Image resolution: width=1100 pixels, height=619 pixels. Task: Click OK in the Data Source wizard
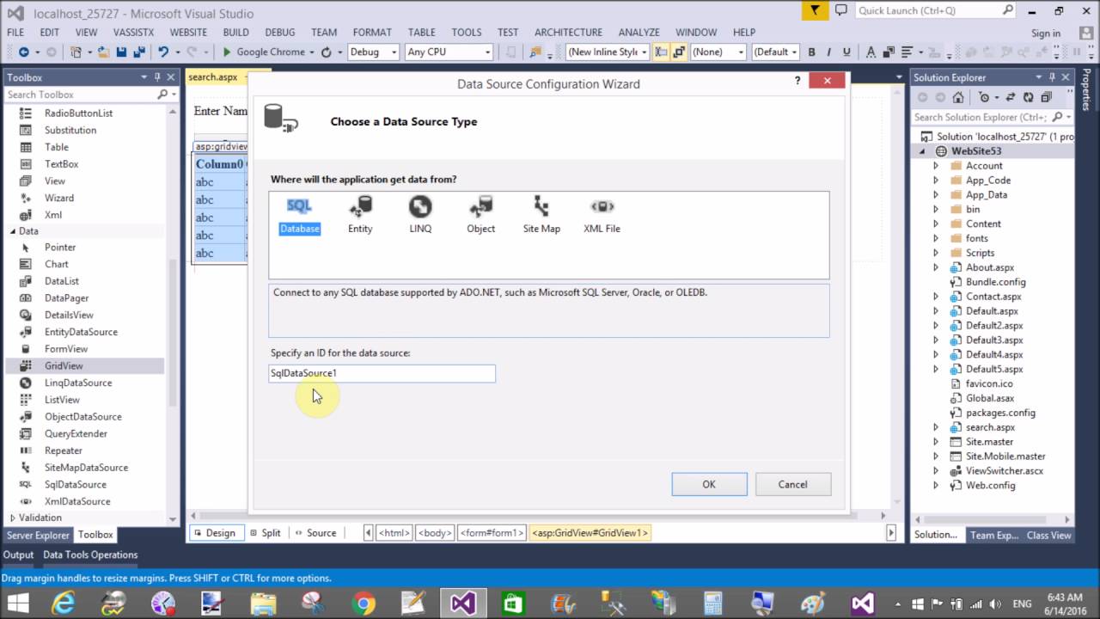(x=709, y=484)
